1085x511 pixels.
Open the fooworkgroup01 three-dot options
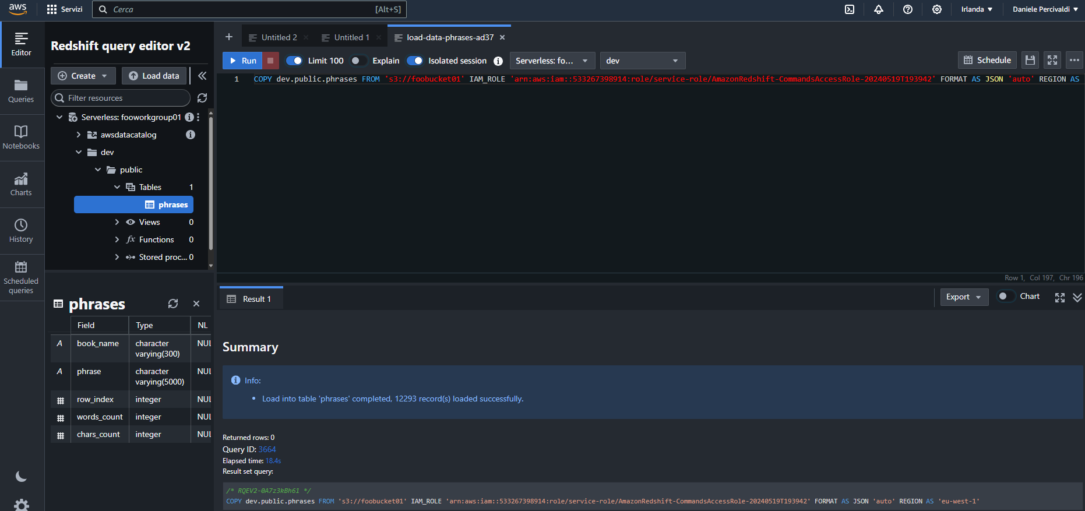click(x=198, y=117)
